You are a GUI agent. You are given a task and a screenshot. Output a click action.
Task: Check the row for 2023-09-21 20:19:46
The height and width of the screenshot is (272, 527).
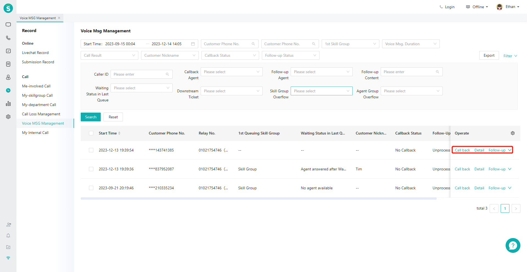[x=91, y=188]
